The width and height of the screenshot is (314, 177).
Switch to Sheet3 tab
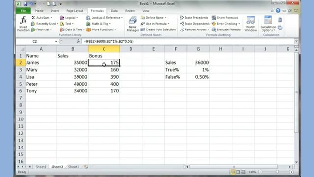(x=74, y=167)
